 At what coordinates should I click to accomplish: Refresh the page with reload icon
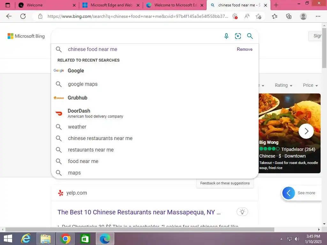click(x=23, y=16)
